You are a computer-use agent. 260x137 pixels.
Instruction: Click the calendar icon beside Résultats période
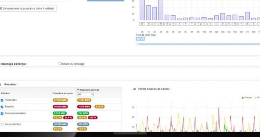tap(78, 90)
